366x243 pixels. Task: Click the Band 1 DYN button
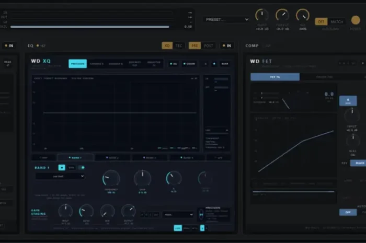pos(71,167)
